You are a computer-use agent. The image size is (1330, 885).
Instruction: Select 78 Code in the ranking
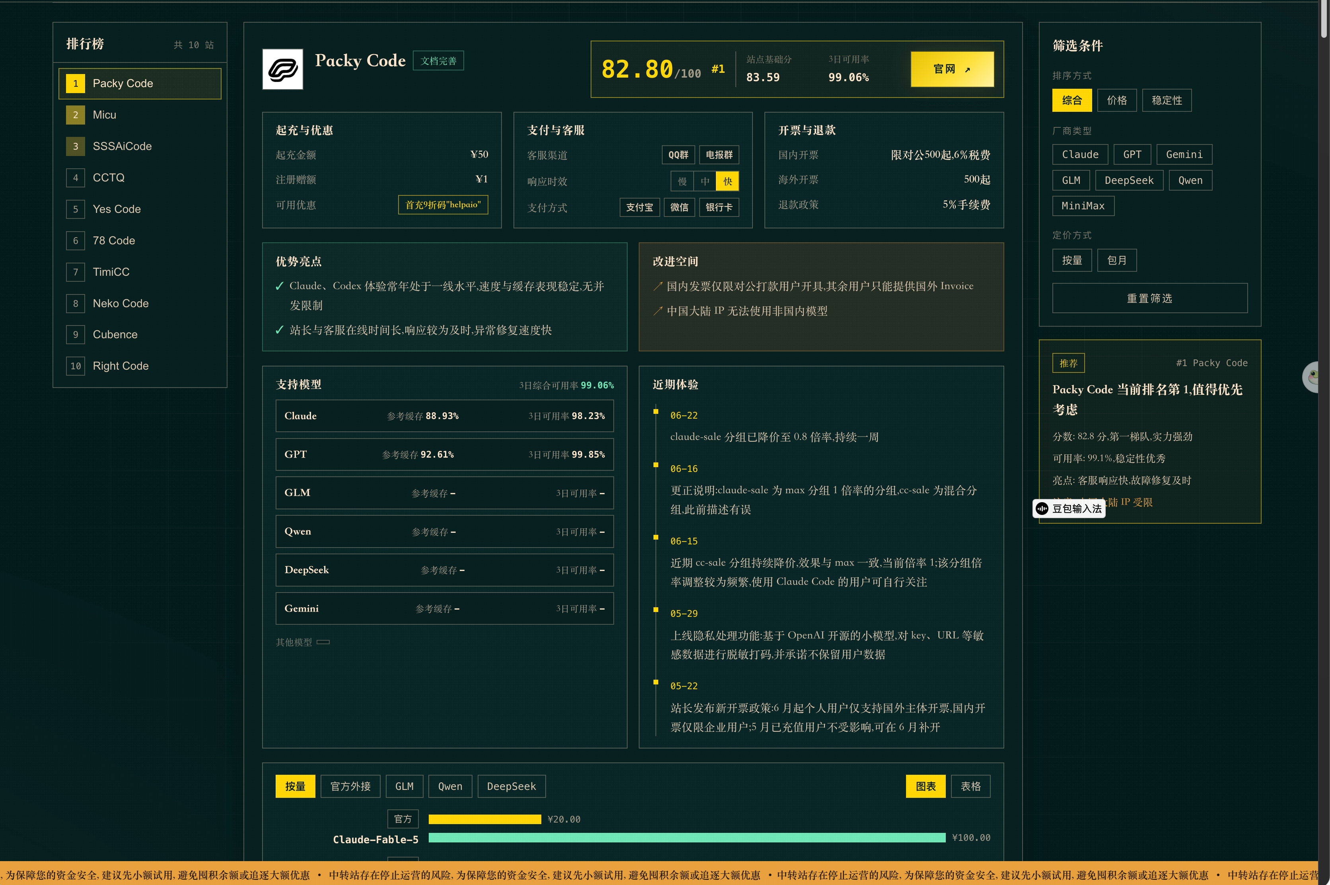click(140, 240)
